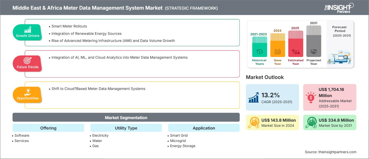This screenshot has height=159, width=369.
Task: Click the blue CAGR growth-arrow icon
Action: coord(254,97)
